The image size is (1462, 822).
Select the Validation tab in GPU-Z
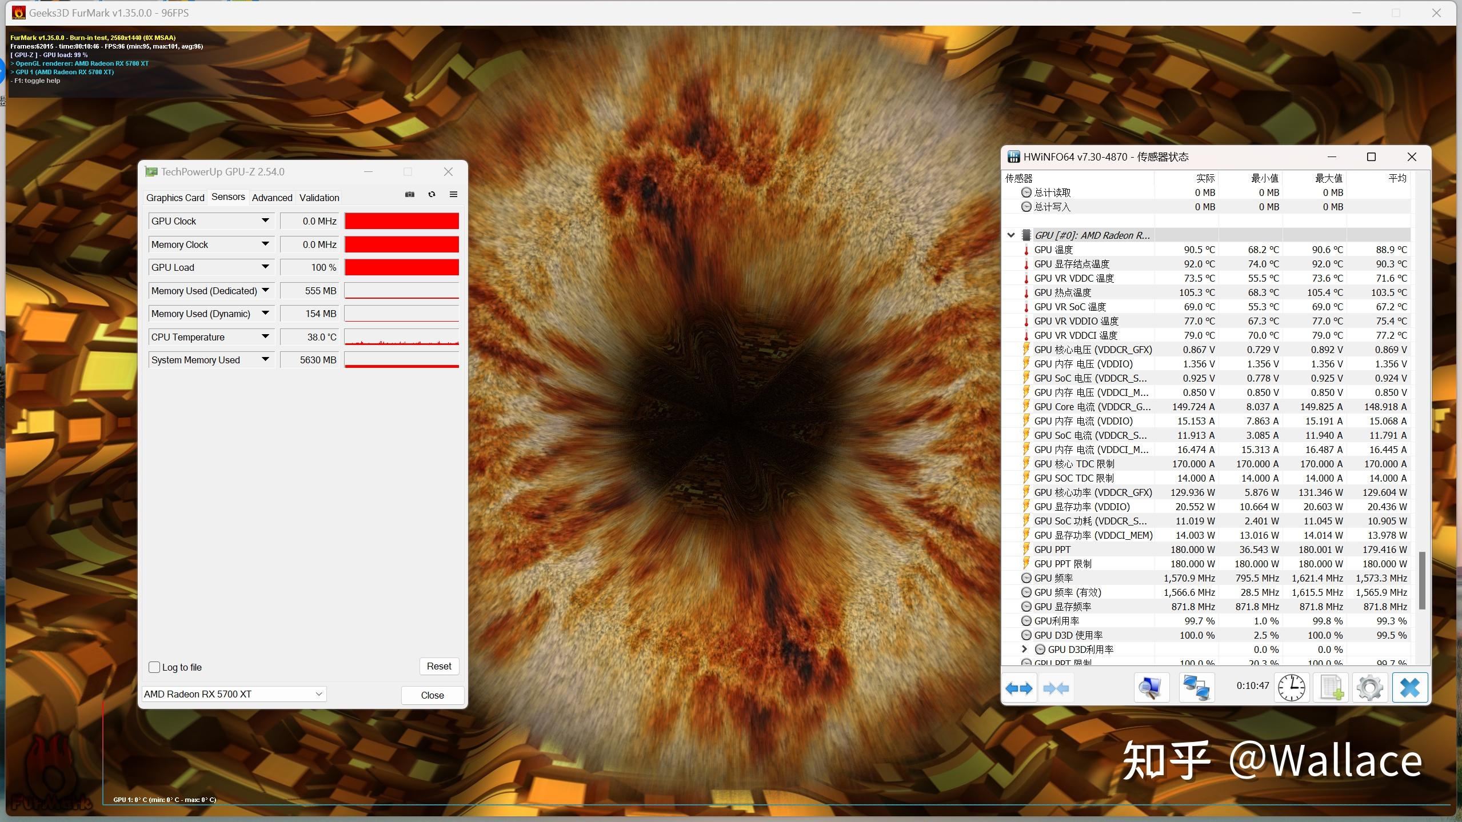[x=318, y=197]
